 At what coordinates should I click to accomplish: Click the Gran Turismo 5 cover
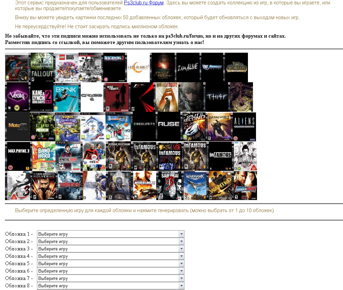[x=17, y=67]
